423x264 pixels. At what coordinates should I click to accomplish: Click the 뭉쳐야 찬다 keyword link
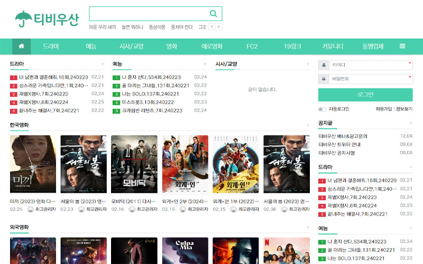(x=182, y=27)
